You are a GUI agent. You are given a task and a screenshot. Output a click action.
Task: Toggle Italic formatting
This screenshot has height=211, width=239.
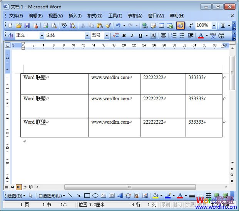(x=132, y=35)
